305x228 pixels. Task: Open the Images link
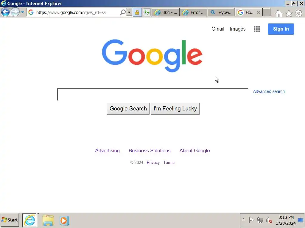point(237,29)
